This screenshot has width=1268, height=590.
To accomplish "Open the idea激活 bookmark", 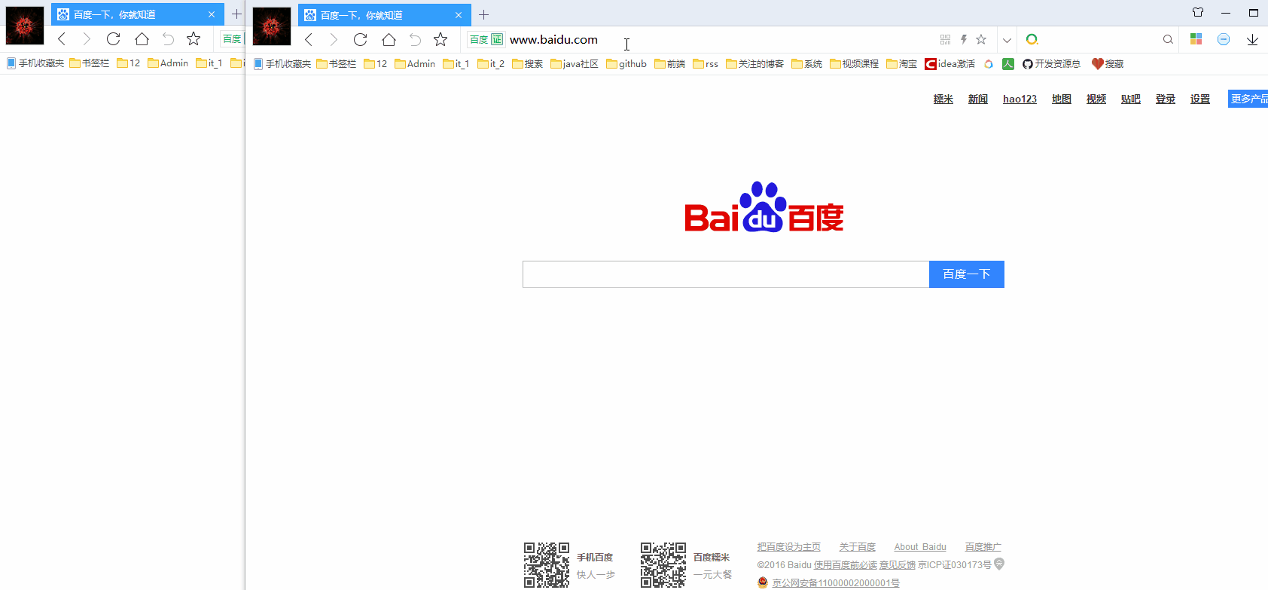I will pos(950,64).
